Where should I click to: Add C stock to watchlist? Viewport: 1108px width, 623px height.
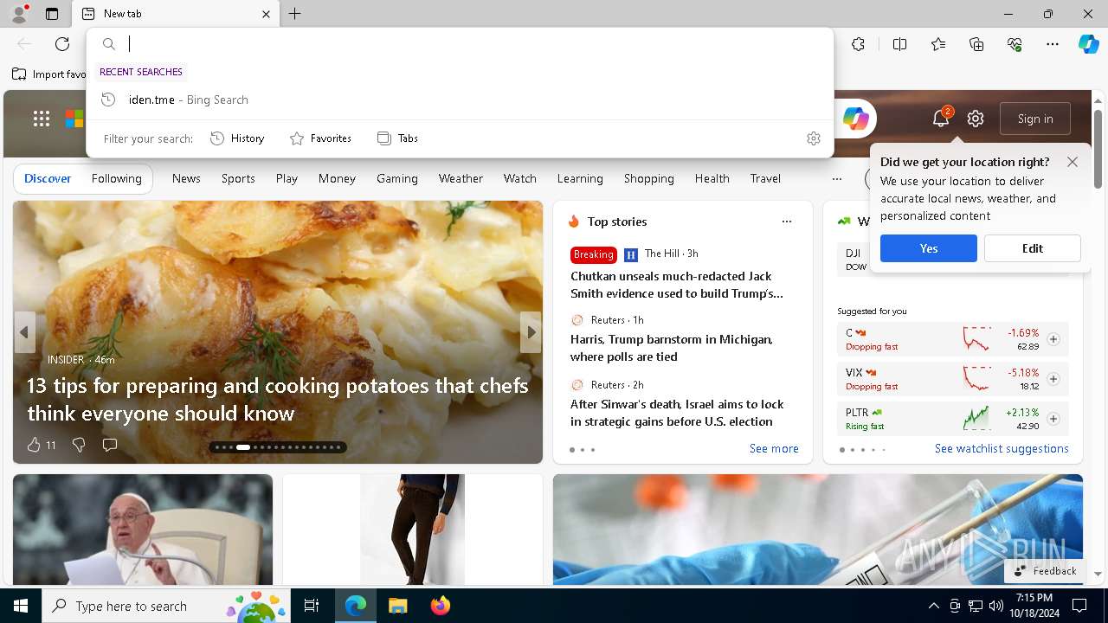point(1053,339)
